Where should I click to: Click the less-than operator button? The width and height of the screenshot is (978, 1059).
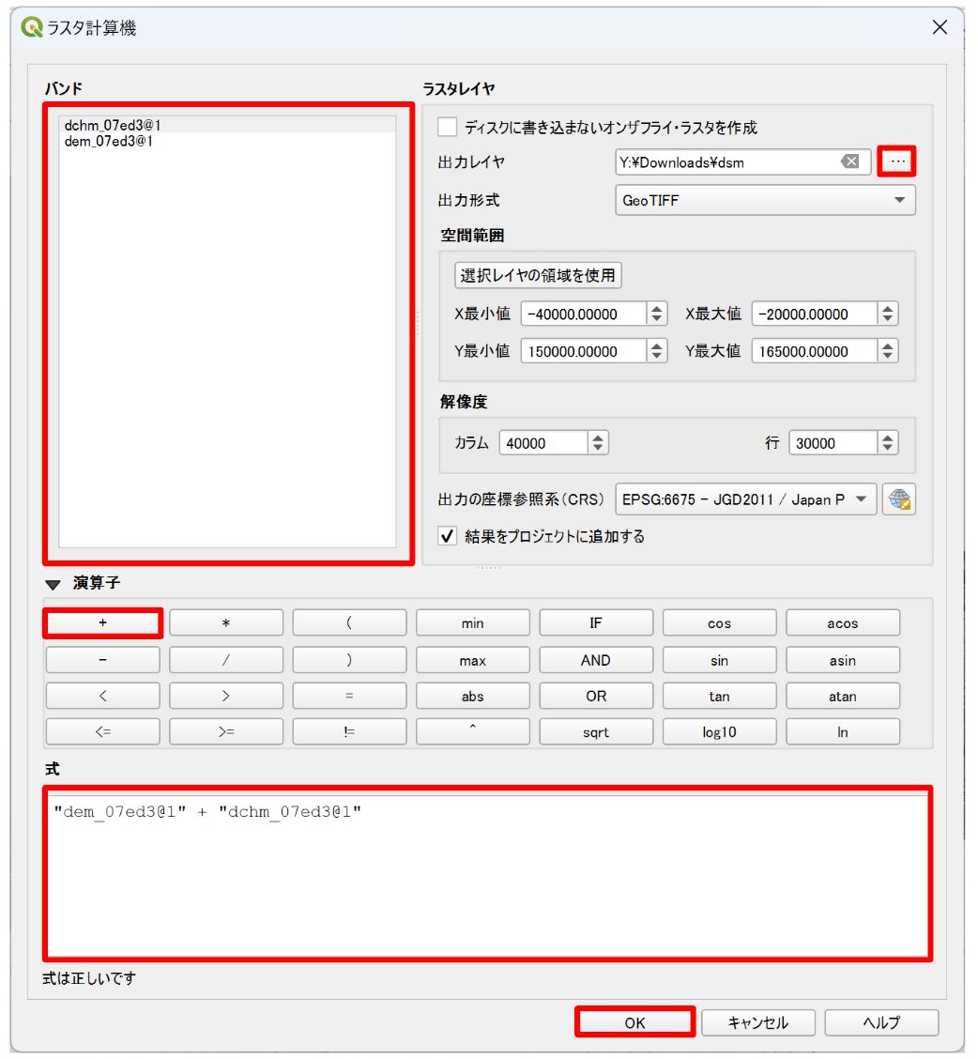click(x=102, y=696)
